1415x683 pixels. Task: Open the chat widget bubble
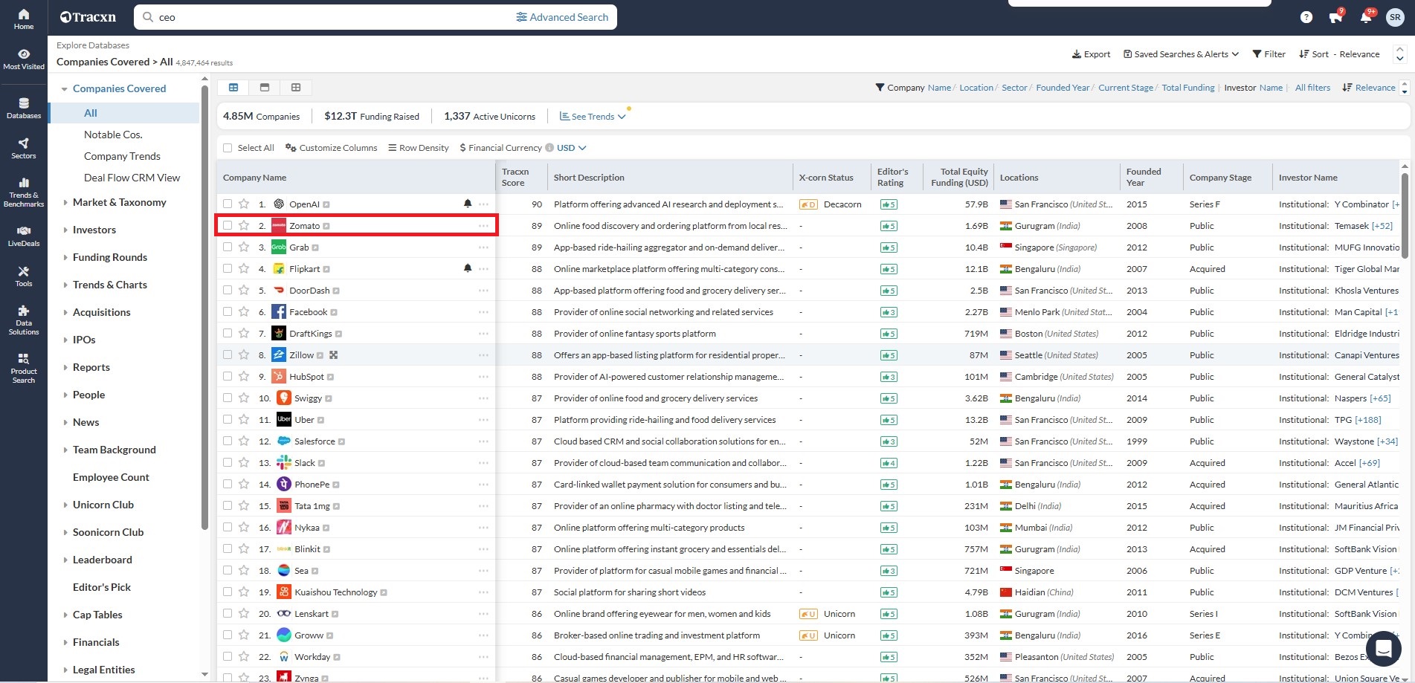1383,649
